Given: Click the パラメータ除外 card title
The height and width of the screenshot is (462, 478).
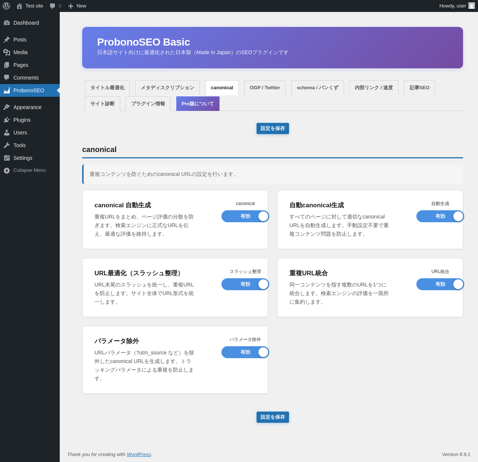Looking at the screenshot, I should point(117,341).
